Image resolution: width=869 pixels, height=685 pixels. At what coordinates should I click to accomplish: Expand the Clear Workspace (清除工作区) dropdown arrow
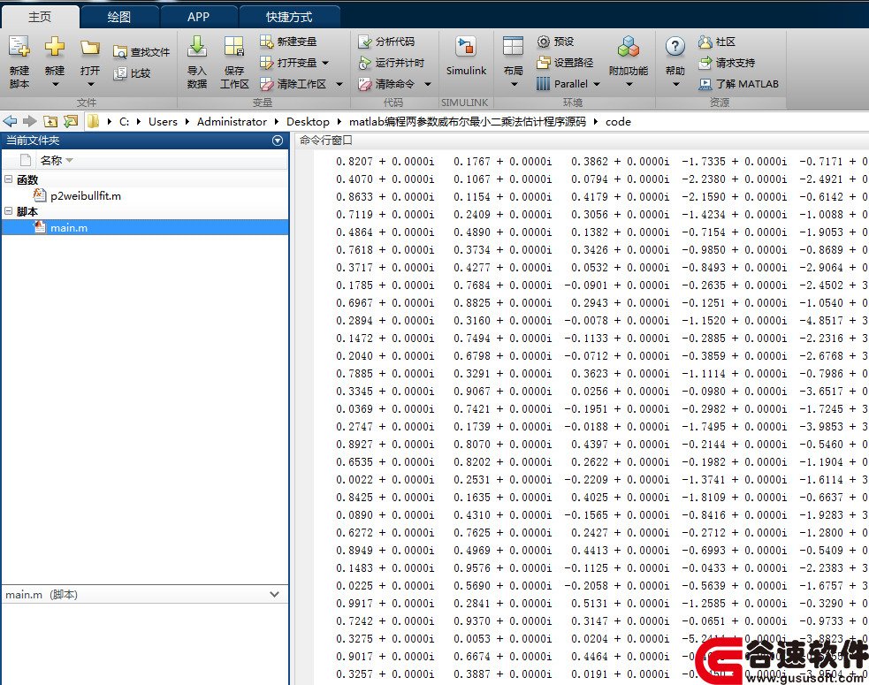(339, 84)
